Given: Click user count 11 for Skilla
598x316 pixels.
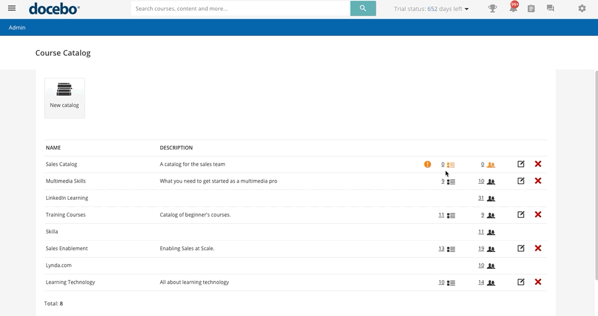Looking at the screenshot, I should click(x=481, y=232).
